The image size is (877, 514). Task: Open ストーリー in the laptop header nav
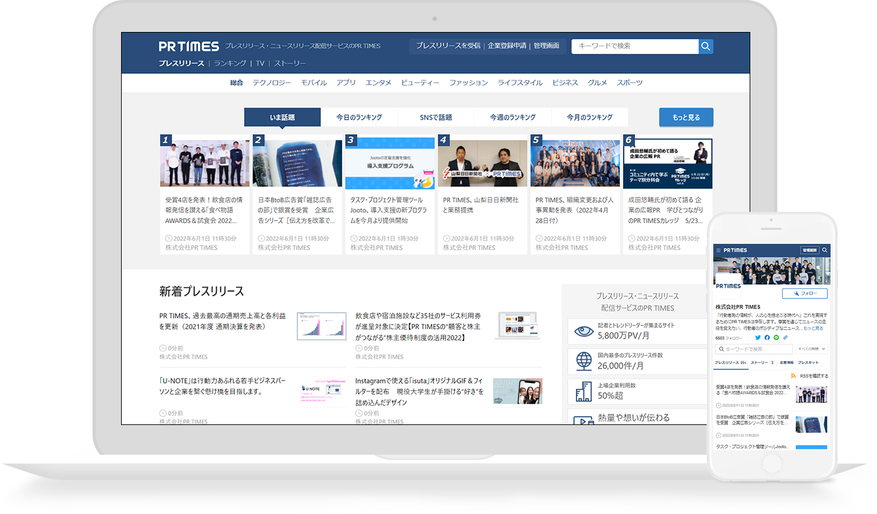pyautogui.click(x=290, y=63)
